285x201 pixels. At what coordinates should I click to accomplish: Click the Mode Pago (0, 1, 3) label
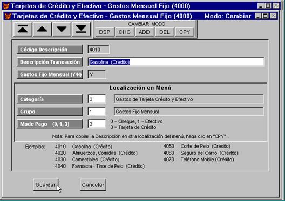(x=50, y=124)
